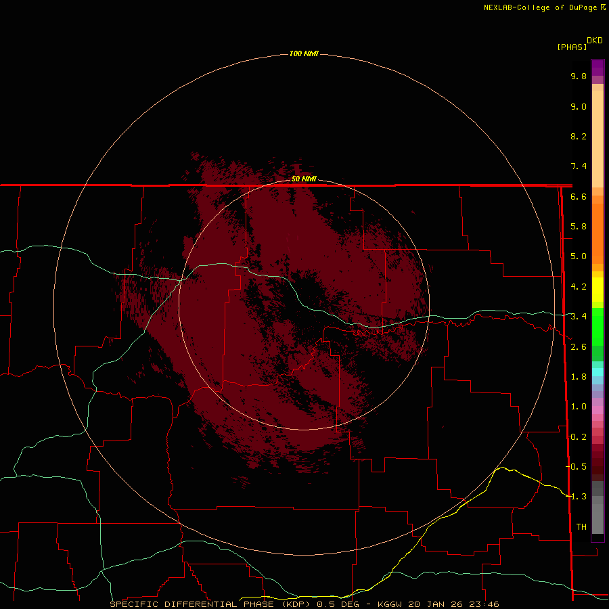Click the -0.5 scale value
609x609 pixels.
pyautogui.click(x=577, y=467)
